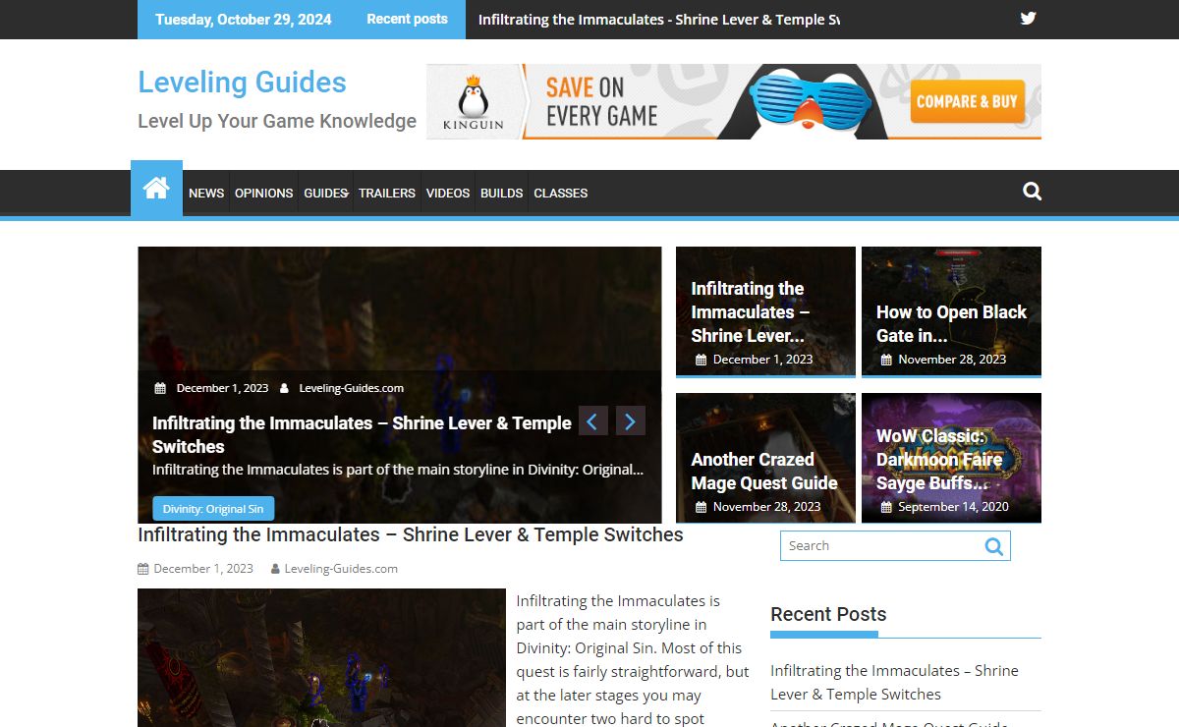This screenshot has height=727, width=1179.
Task: Open the Twitter icon in top bar
Action: tap(1028, 19)
